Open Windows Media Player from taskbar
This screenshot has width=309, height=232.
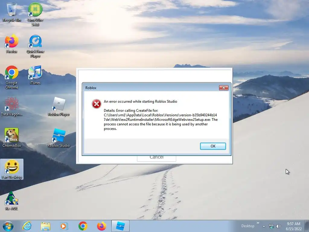64,226
